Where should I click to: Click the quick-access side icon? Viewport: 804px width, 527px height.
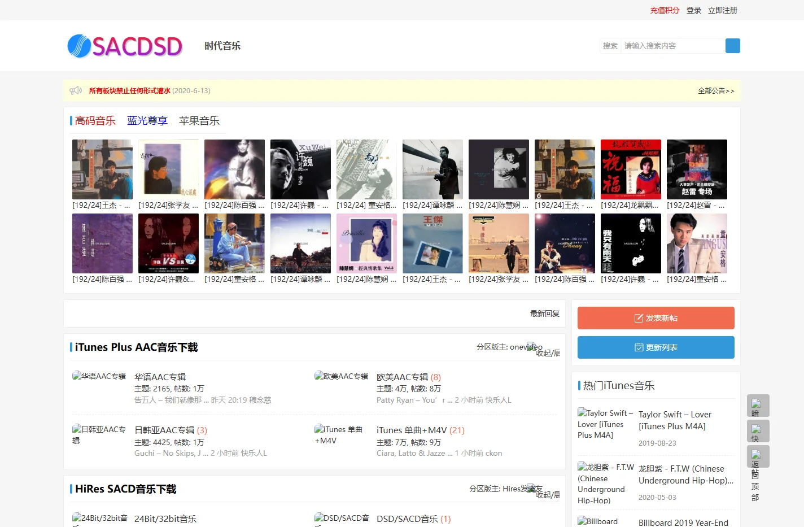coord(758,431)
